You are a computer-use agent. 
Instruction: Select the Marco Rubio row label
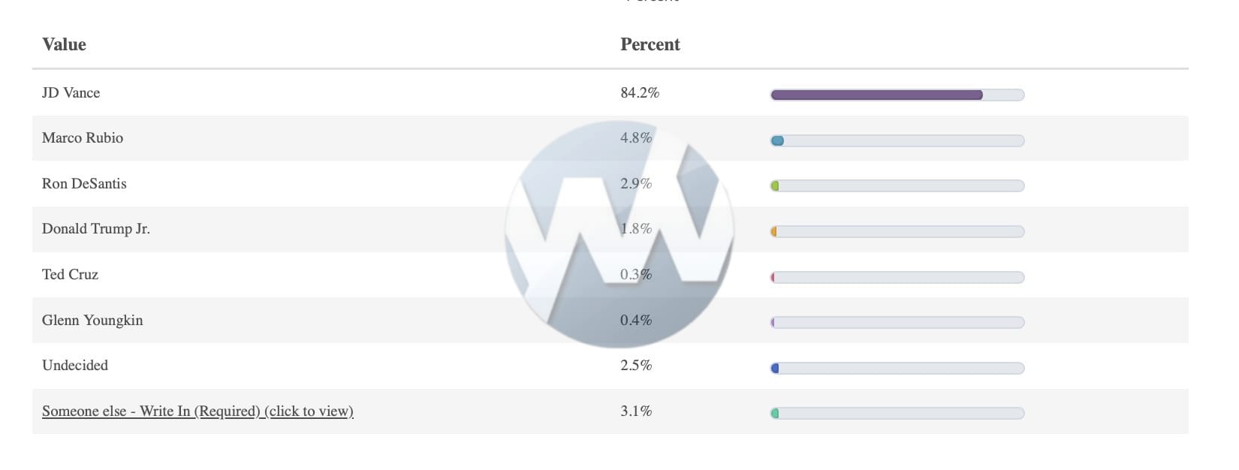pos(83,138)
